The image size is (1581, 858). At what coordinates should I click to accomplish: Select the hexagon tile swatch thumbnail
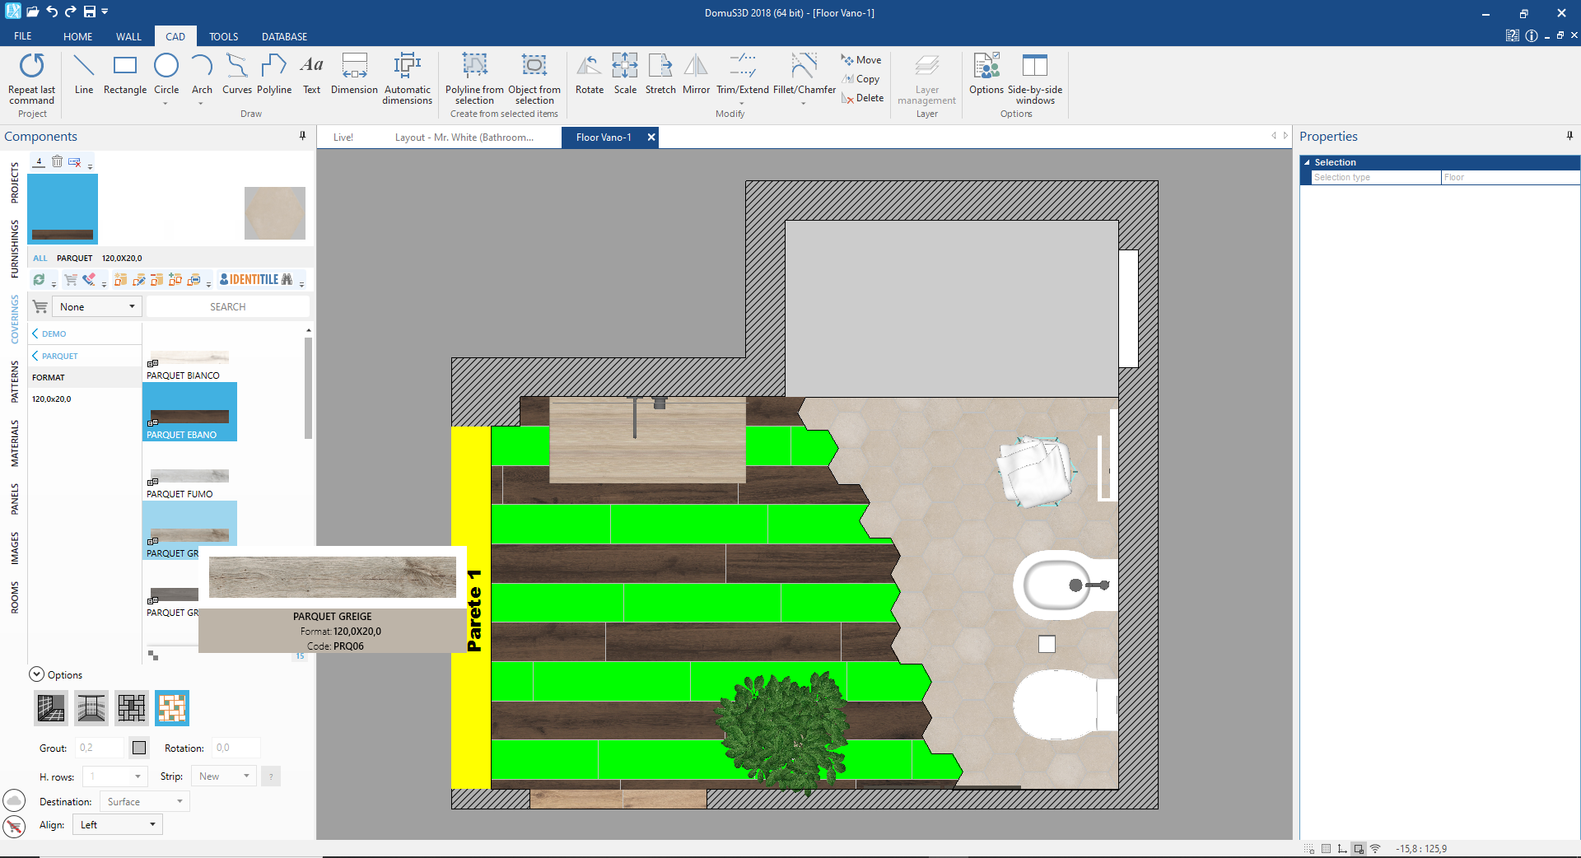point(275,213)
